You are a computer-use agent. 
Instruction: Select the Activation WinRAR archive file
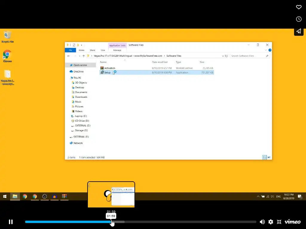tap(157, 68)
